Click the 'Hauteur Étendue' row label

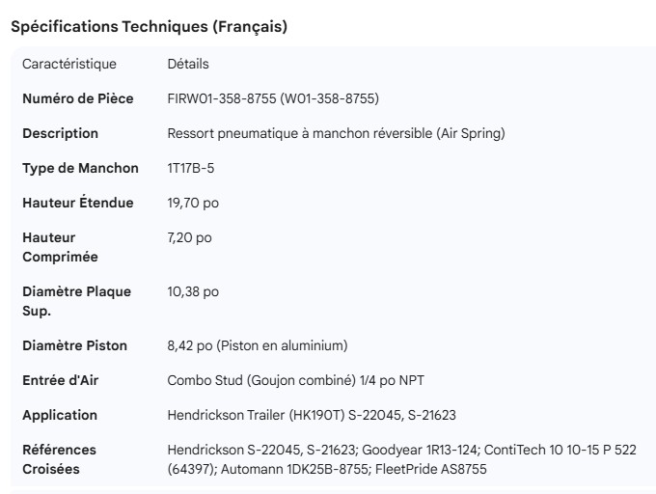point(78,203)
